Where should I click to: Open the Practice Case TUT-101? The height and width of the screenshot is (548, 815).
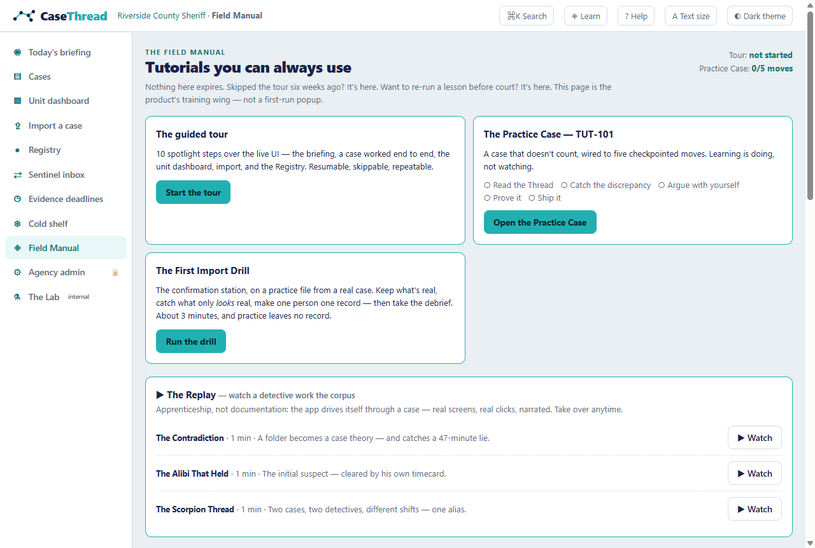pos(540,222)
